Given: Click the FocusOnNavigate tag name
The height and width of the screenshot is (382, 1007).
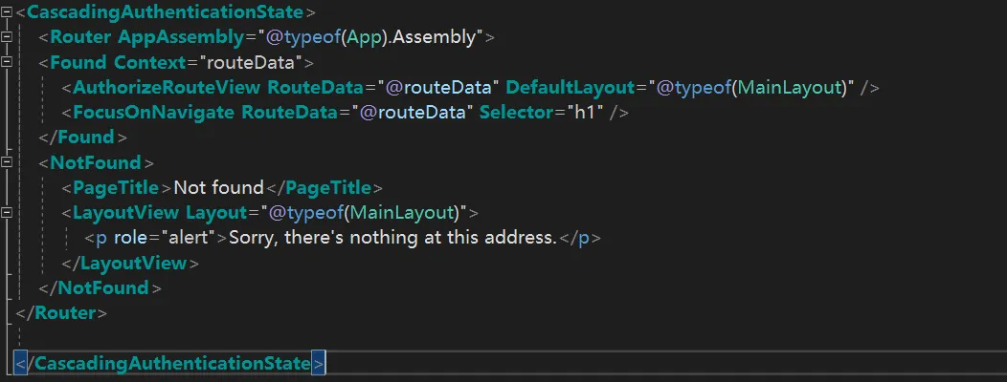Looking at the screenshot, I should point(152,113).
